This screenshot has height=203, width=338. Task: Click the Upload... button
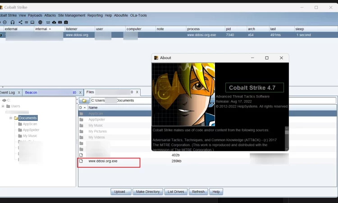(121, 192)
